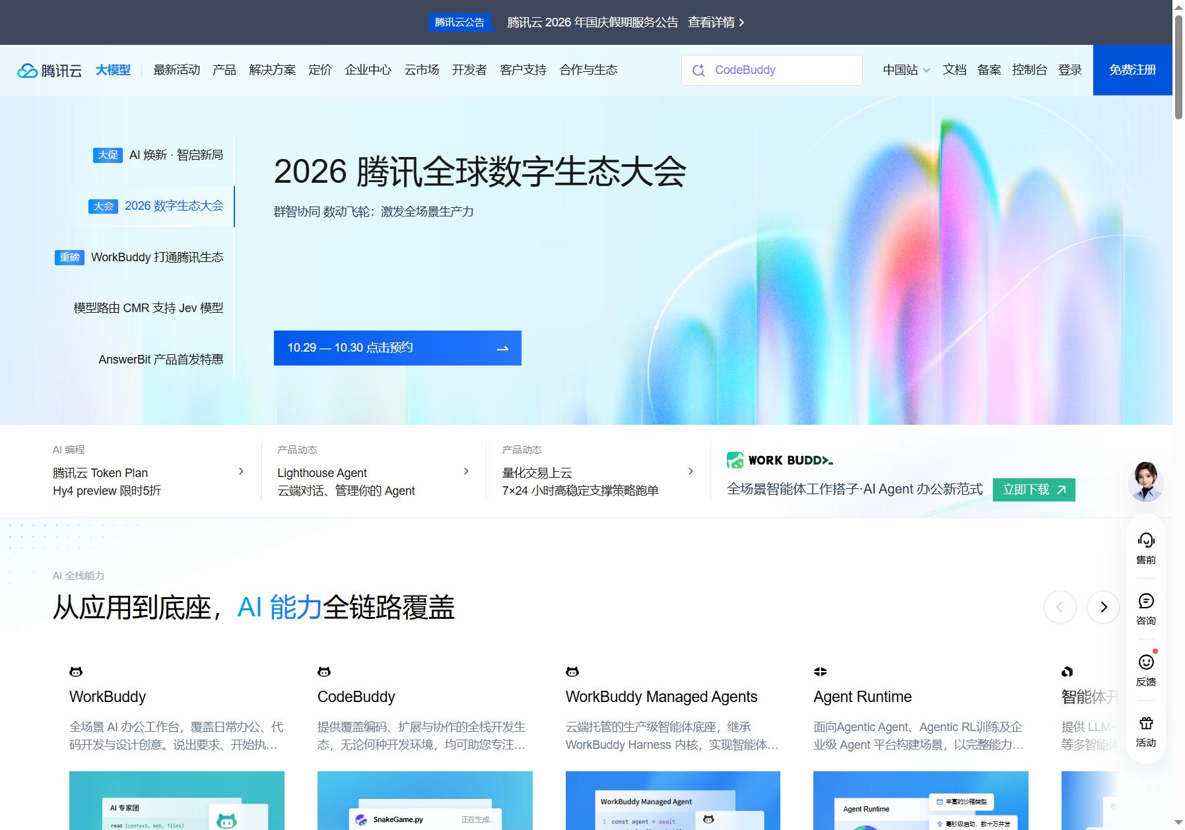Screen dimensions: 1185x830
Task: Select WorkBuddy 打通腾讯生态 banner tab
Action: coord(139,257)
